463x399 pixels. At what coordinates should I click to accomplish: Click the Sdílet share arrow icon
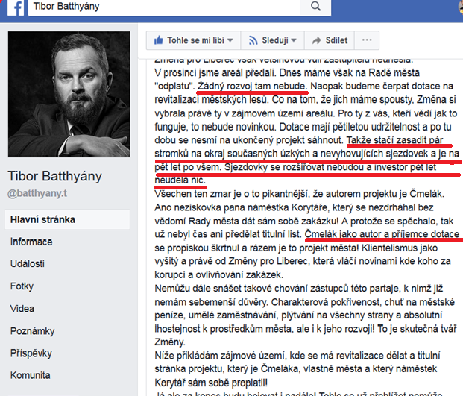(316, 40)
